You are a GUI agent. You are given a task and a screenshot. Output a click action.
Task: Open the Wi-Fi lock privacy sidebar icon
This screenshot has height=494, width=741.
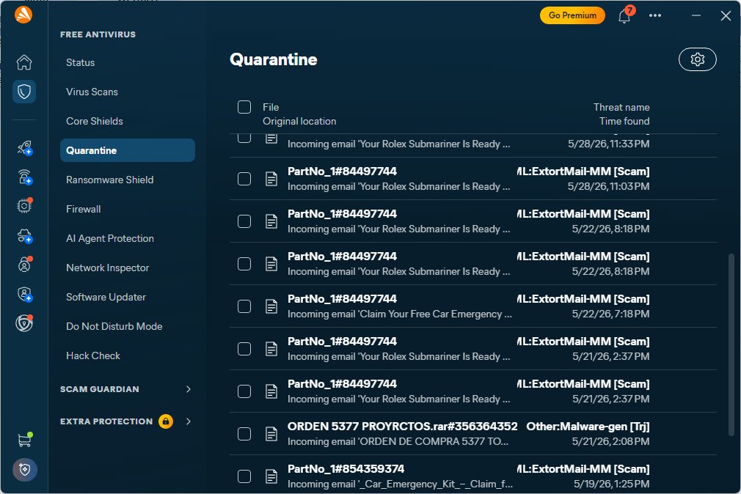[x=24, y=177]
